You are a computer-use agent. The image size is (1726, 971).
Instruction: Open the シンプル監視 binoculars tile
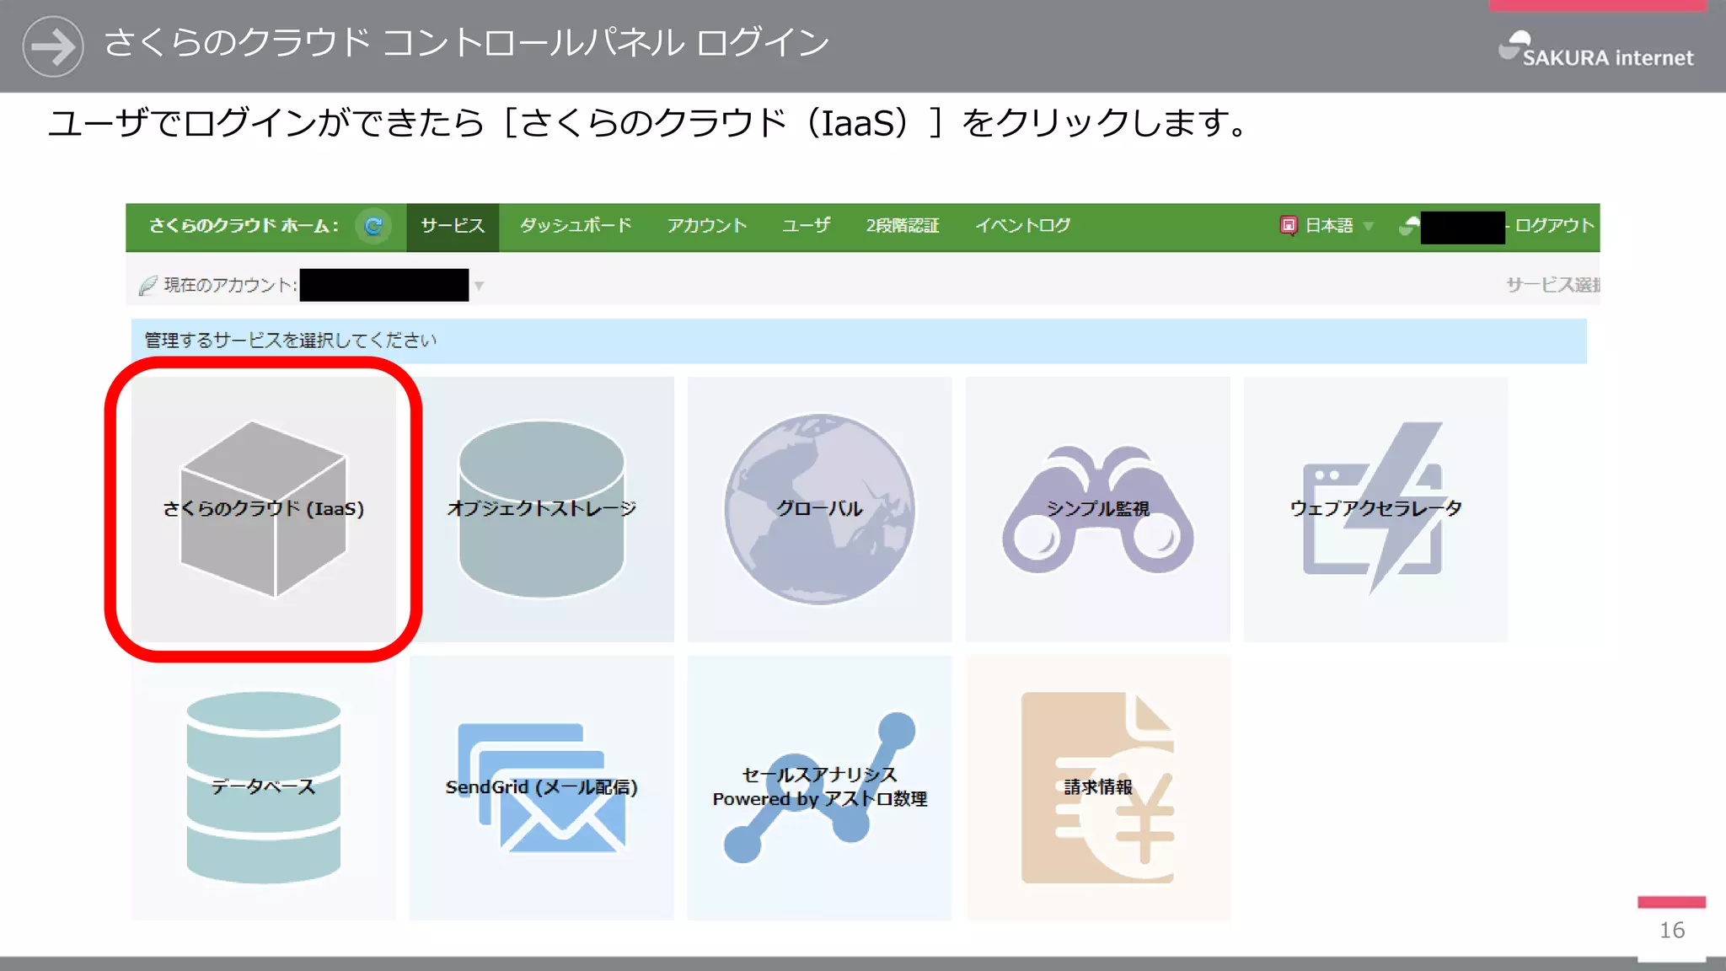point(1097,509)
